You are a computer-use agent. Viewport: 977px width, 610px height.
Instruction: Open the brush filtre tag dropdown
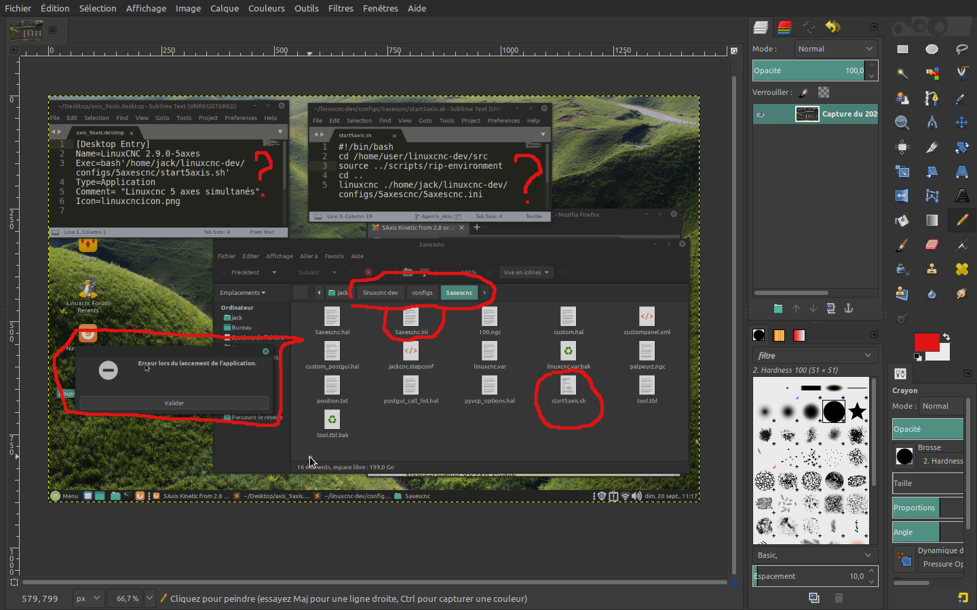pos(816,355)
